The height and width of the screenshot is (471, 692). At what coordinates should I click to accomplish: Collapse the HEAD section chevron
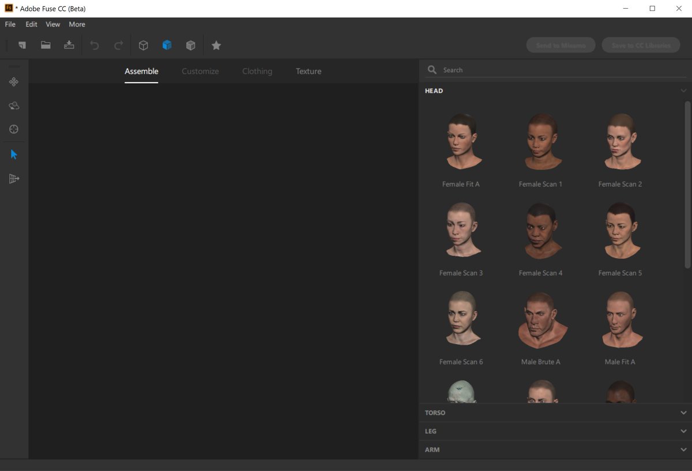pos(683,91)
